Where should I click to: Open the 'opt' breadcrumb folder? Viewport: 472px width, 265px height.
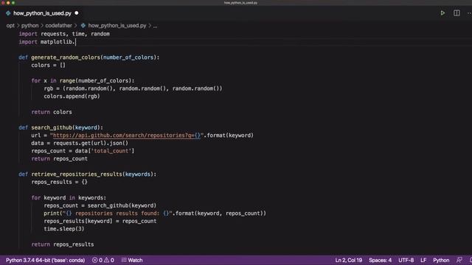(x=10, y=26)
